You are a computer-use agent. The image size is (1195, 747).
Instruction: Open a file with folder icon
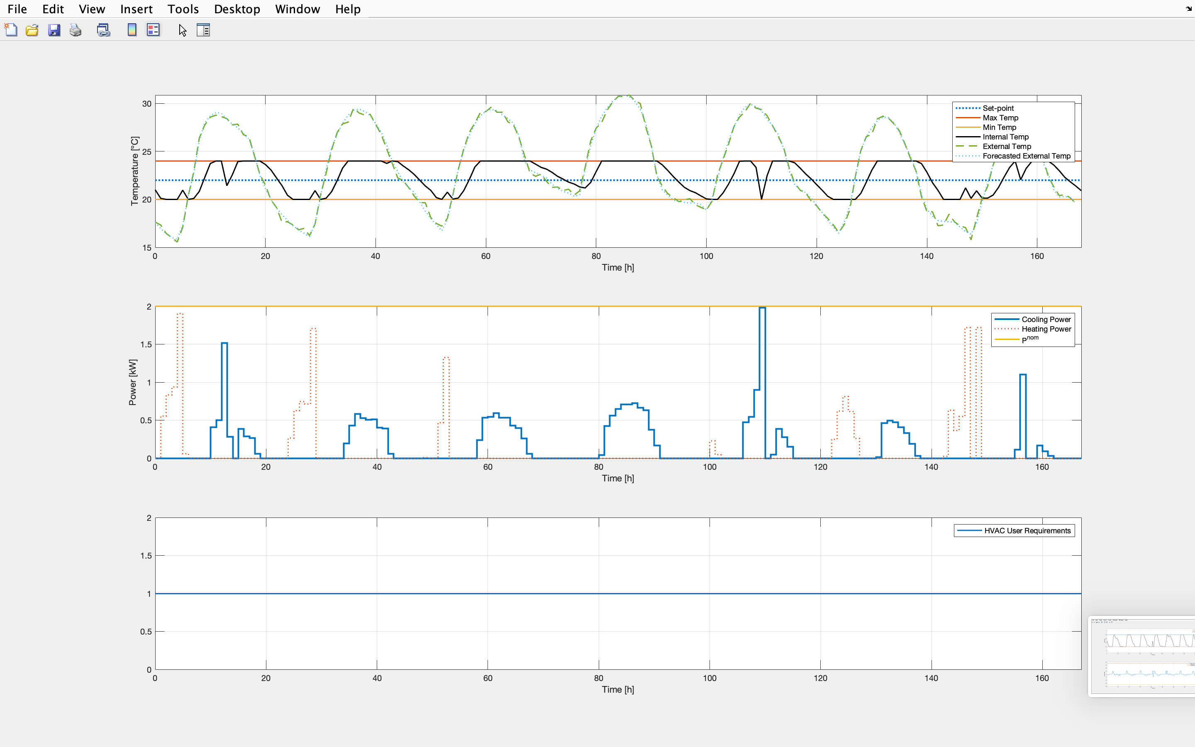[32, 30]
